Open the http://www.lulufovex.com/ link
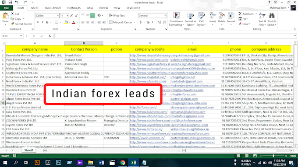Viewport: 298px width, 167px height. [149, 112]
